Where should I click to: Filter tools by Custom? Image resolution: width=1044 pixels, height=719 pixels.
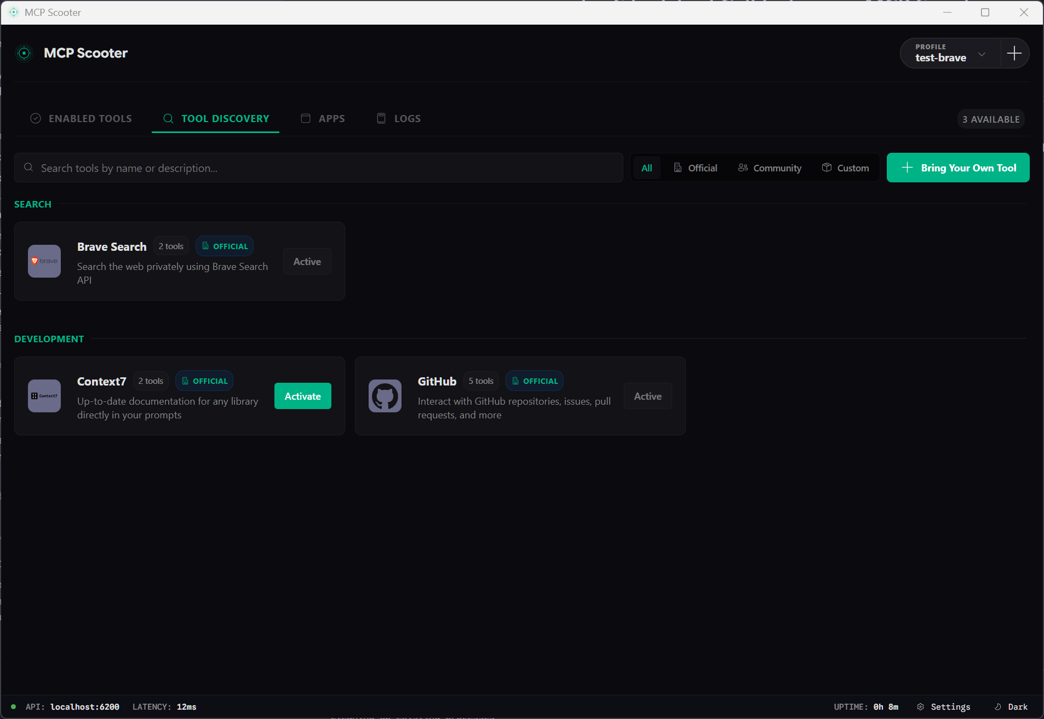(845, 168)
